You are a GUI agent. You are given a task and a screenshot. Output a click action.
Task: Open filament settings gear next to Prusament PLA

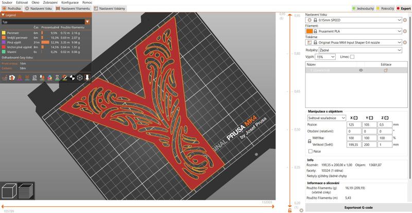pos(405,31)
